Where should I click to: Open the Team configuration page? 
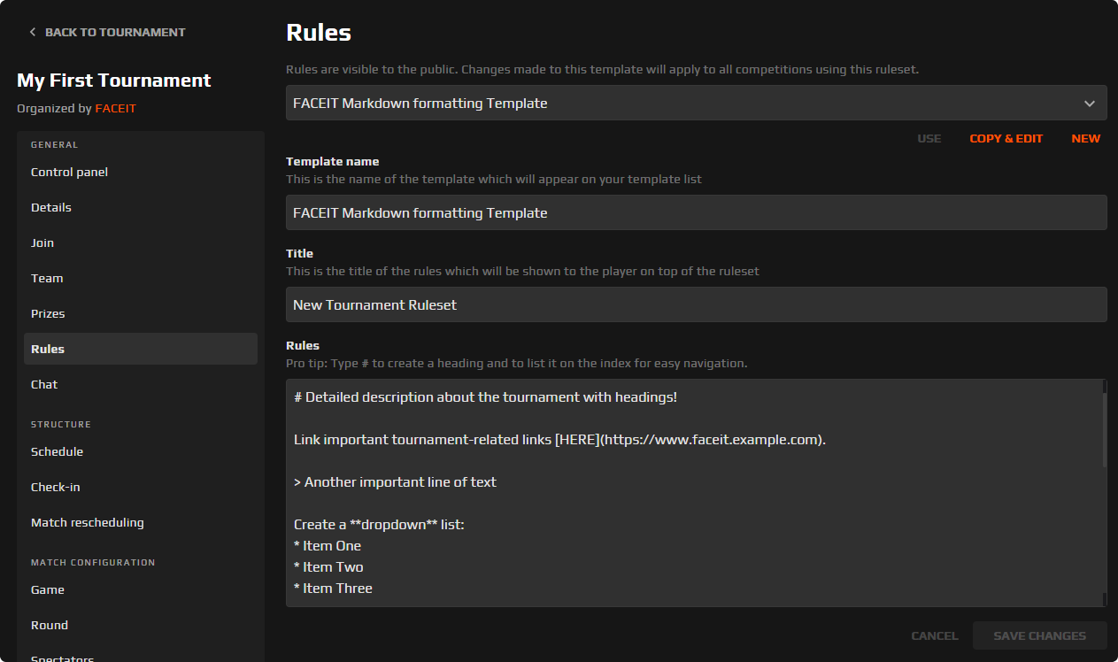(47, 278)
